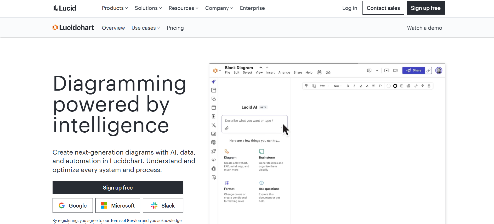The width and height of the screenshot is (494, 224).
Task: Click the text alignment icon
Action: (374, 86)
